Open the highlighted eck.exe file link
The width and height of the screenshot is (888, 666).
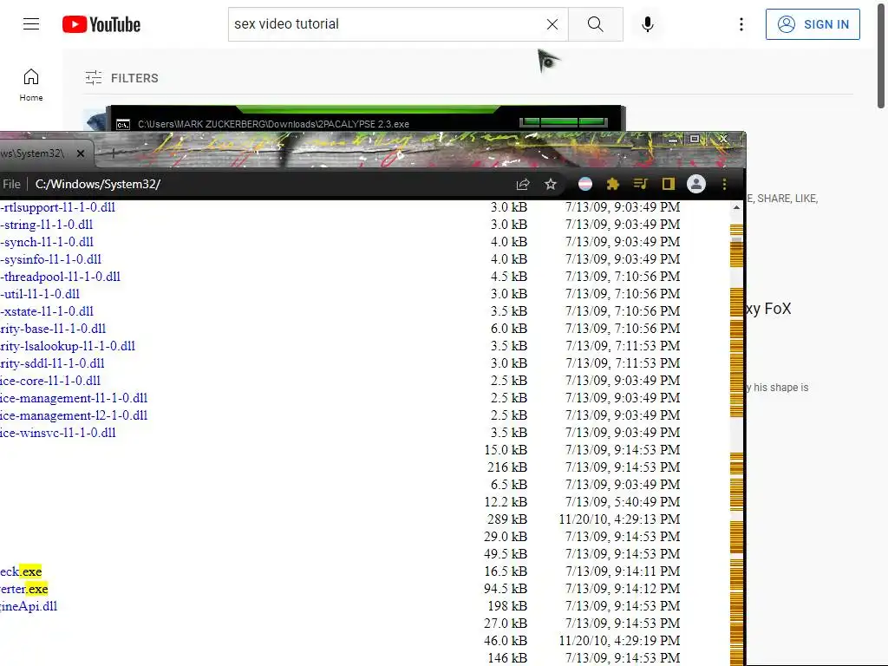pyautogui.click(x=21, y=571)
